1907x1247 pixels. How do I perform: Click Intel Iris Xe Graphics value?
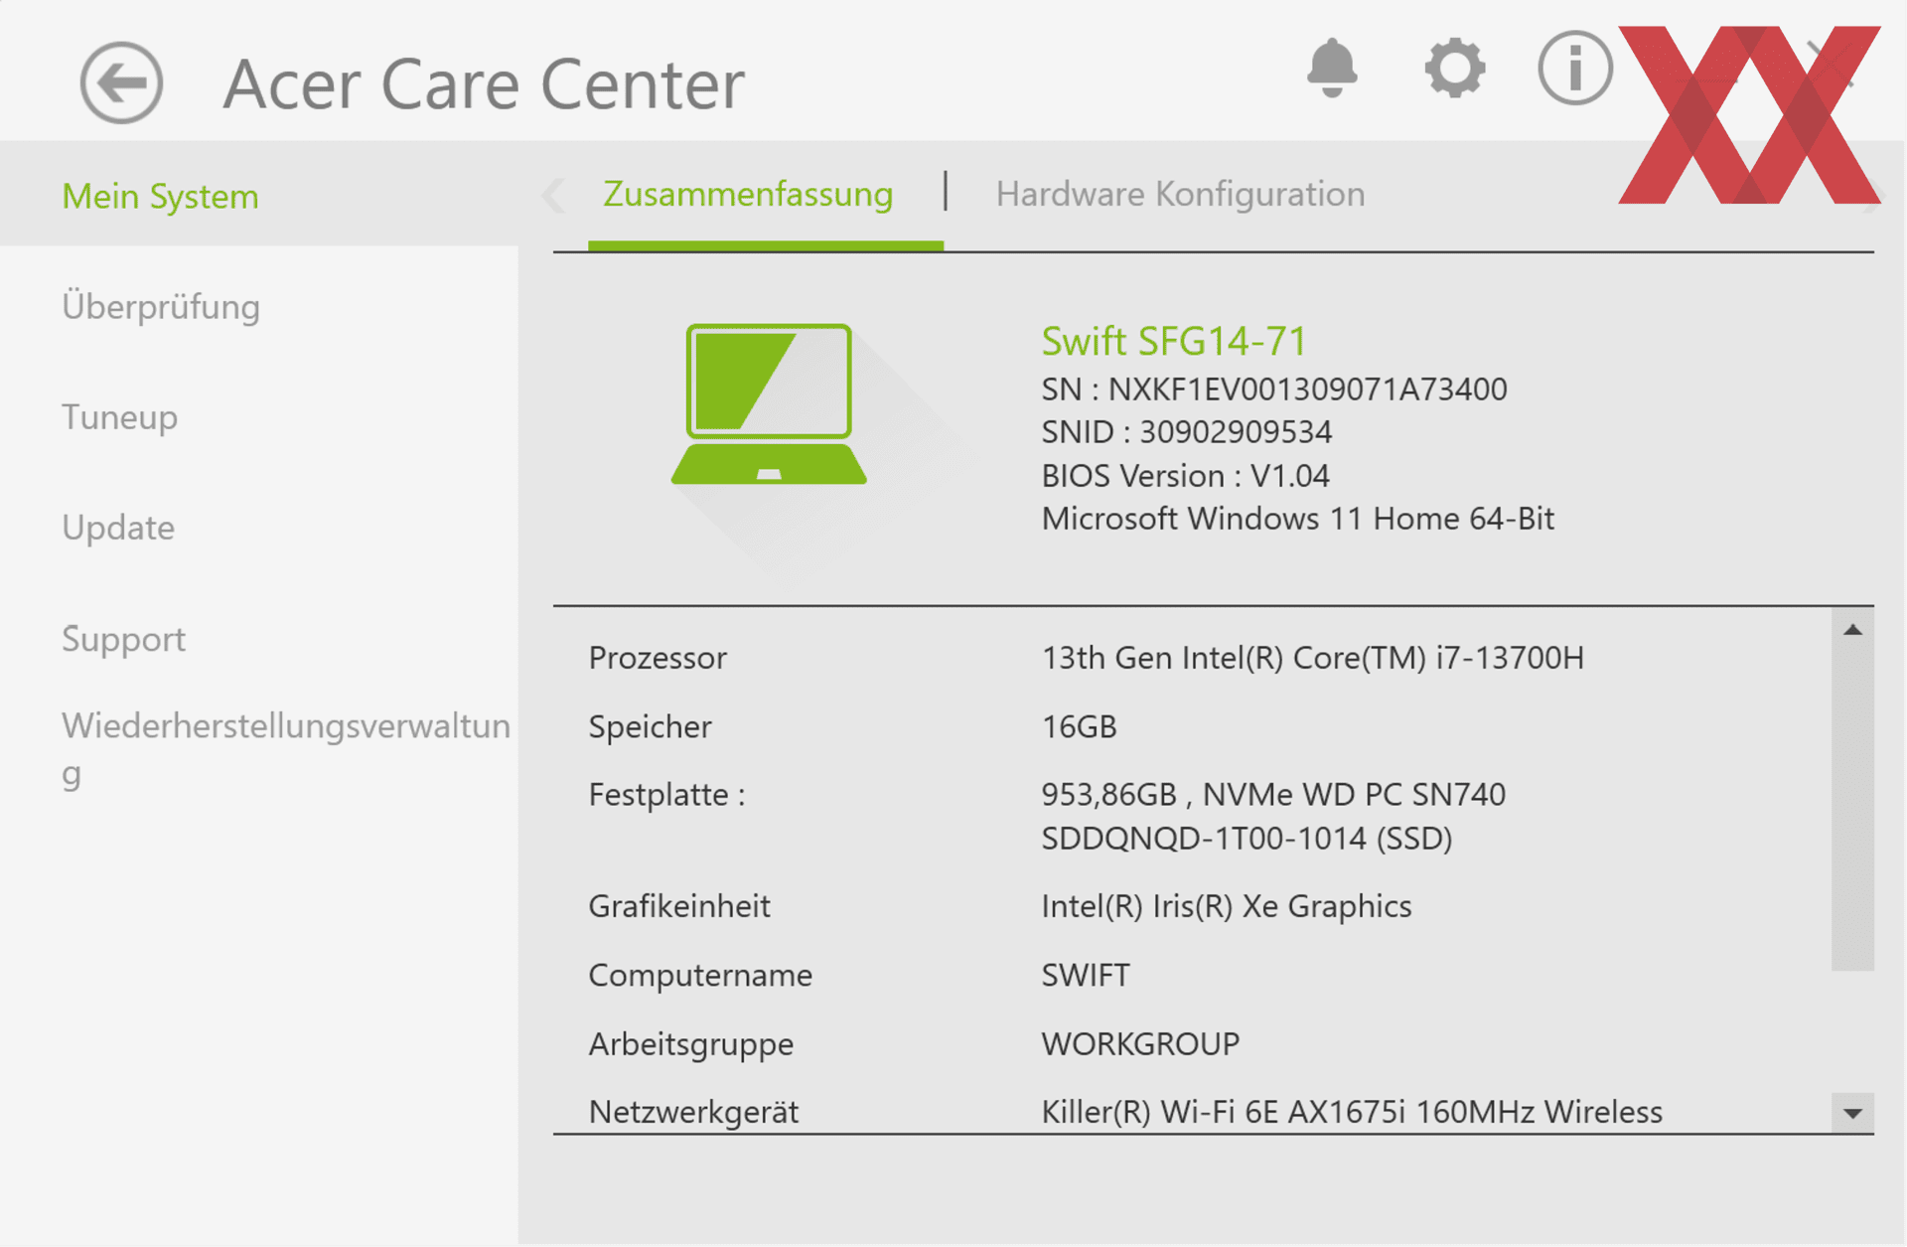pos(1227,906)
